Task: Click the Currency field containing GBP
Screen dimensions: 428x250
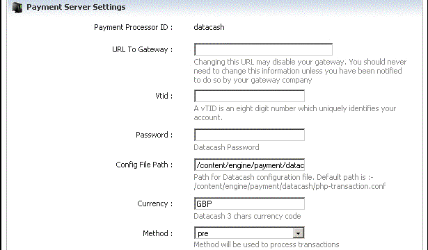Action: (249, 203)
